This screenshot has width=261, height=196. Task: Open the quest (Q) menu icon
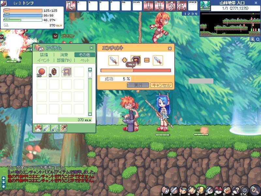201,190
